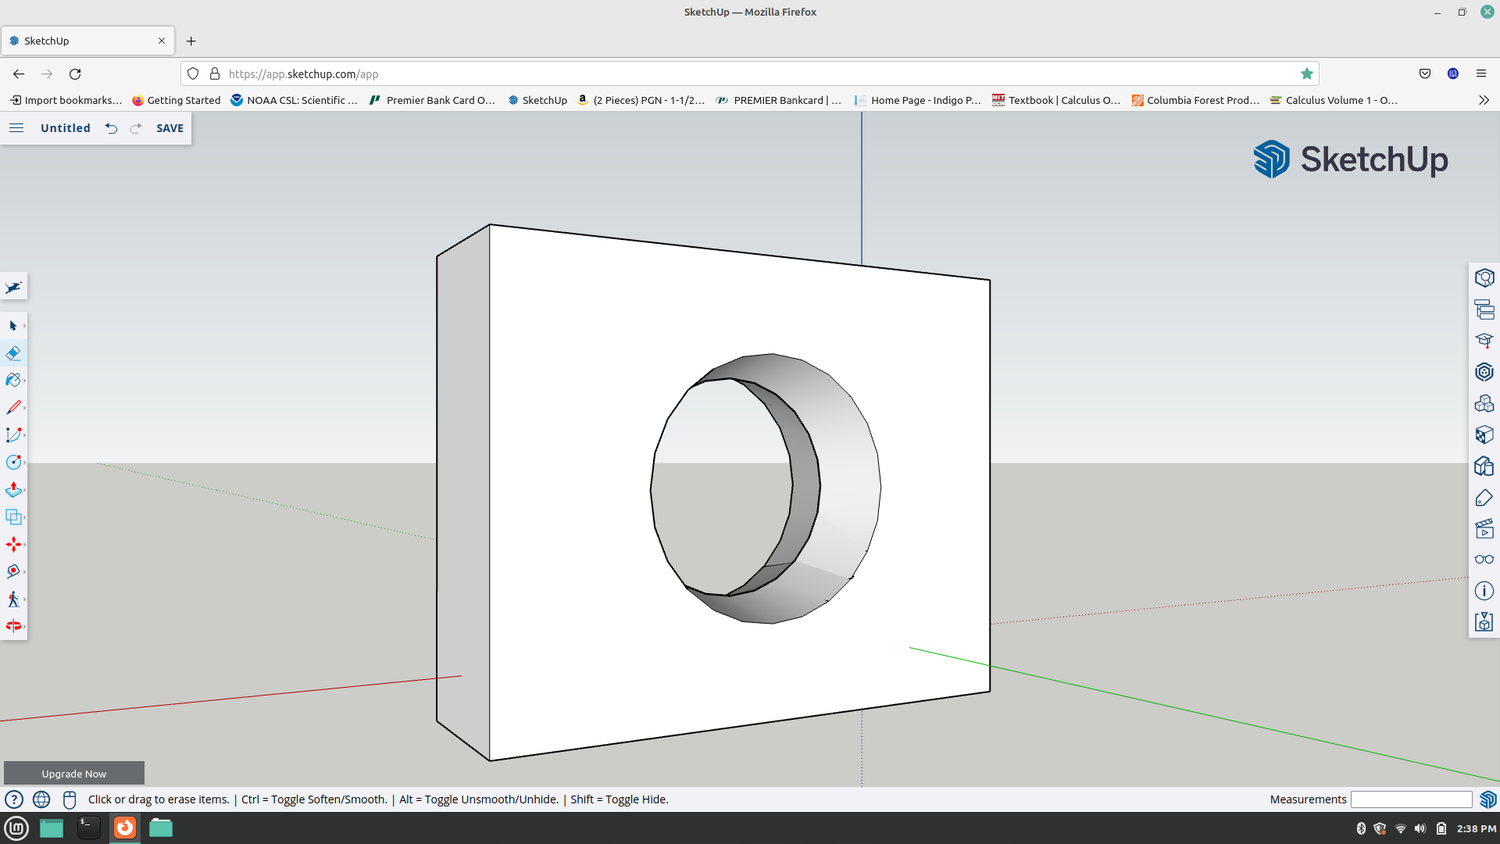Open the NOAA CSL bookmark

click(x=295, y=100)
